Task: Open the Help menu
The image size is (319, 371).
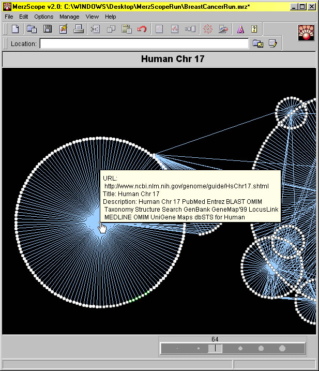Action: click(111, 17)
